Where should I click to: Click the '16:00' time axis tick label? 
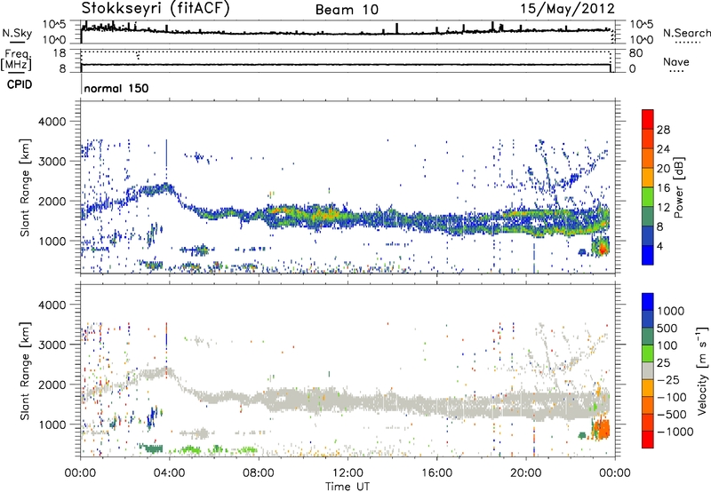point(436,473)
